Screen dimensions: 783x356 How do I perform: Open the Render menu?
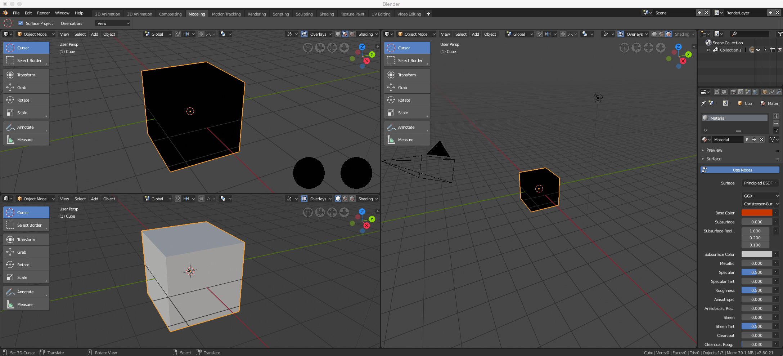tap(44, 13)
